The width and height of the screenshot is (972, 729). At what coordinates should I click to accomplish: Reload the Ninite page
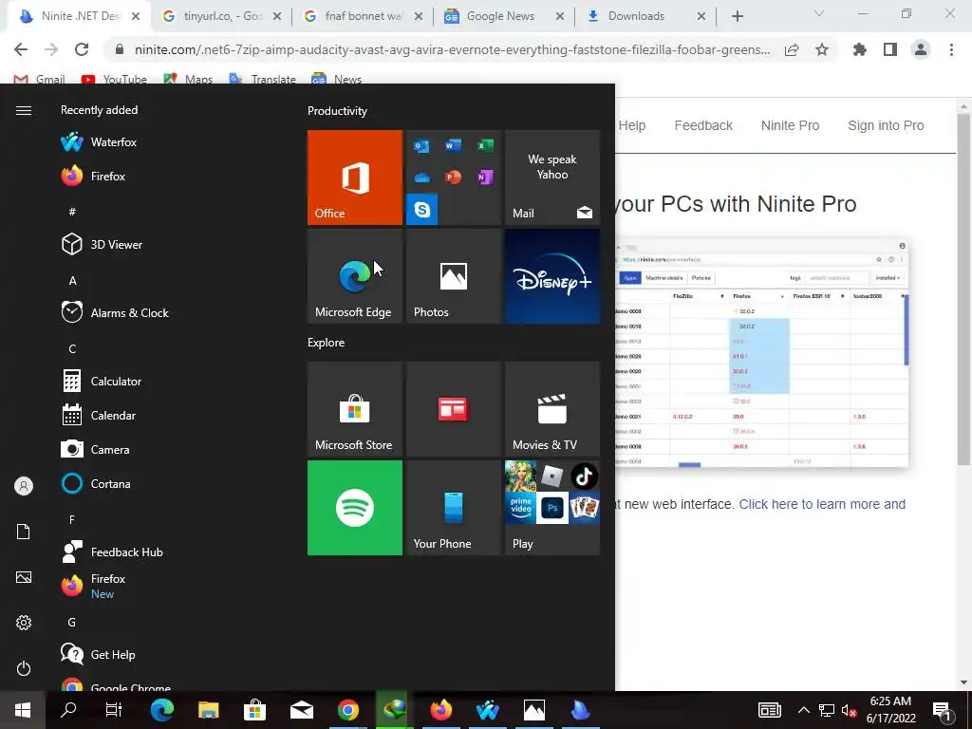(82, 49)
